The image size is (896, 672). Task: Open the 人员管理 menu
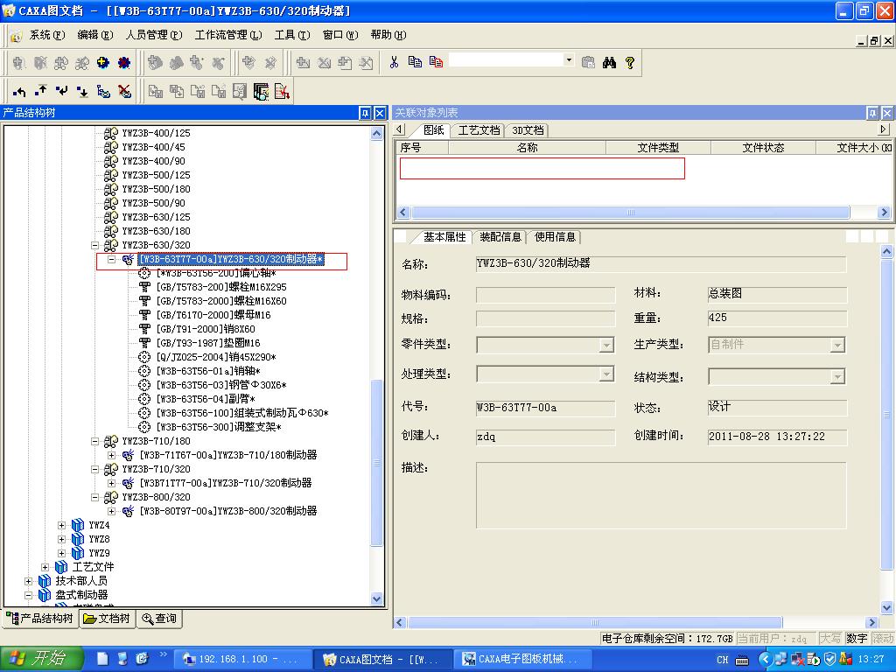pyautogui.click(x=154, y=35)
